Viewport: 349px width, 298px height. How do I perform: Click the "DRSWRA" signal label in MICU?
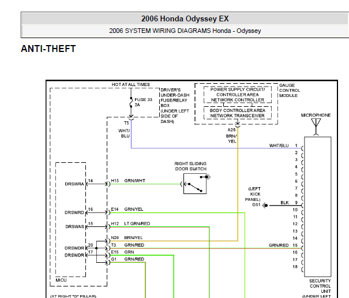[x=74, y=184]
